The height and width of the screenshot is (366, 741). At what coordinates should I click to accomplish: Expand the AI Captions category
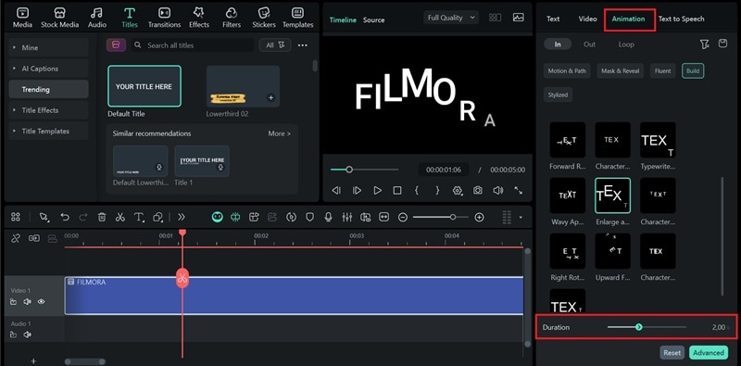[x=48, y=69]
